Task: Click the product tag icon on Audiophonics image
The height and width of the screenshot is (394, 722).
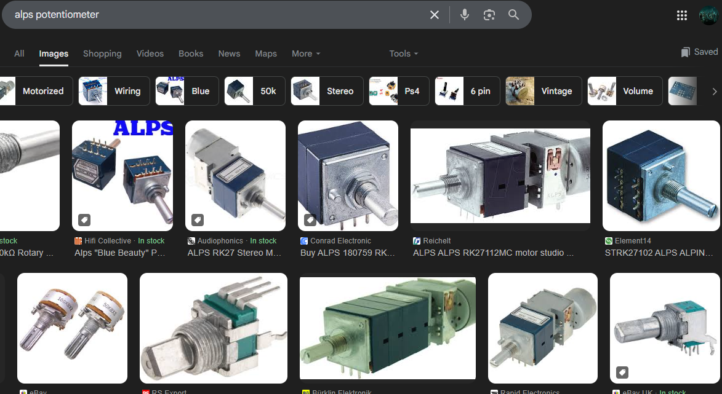Action: (x=198, y=220)
